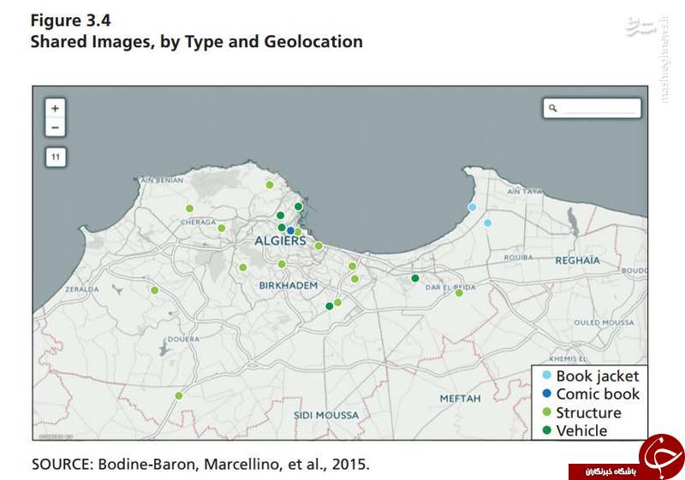685x480 pixels.
Task: Zoom out with the minus button
Action: 55,127
